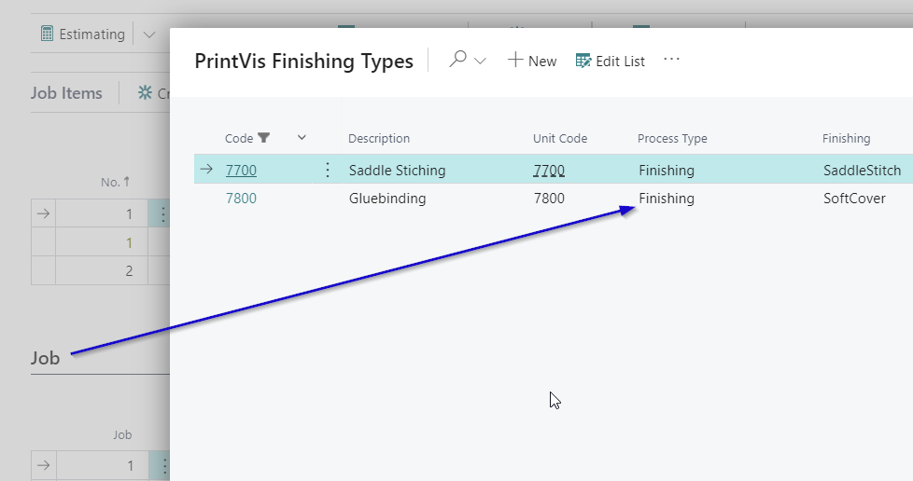Click the Job column header in background
The image size is (913, 481).
[x=122, y=434]
